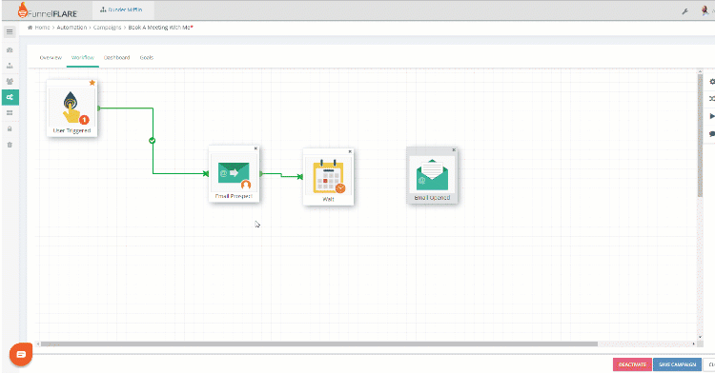Open the contacts people sidebar icon
The image size is (715, 373).
(10, 82)
